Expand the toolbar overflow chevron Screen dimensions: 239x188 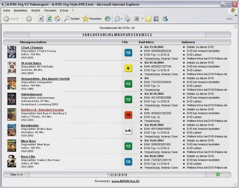tap(236, 15)
